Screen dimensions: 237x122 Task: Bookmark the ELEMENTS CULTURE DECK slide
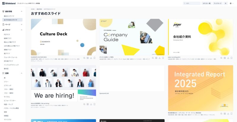pyautogui.click(x=95, y=58)
